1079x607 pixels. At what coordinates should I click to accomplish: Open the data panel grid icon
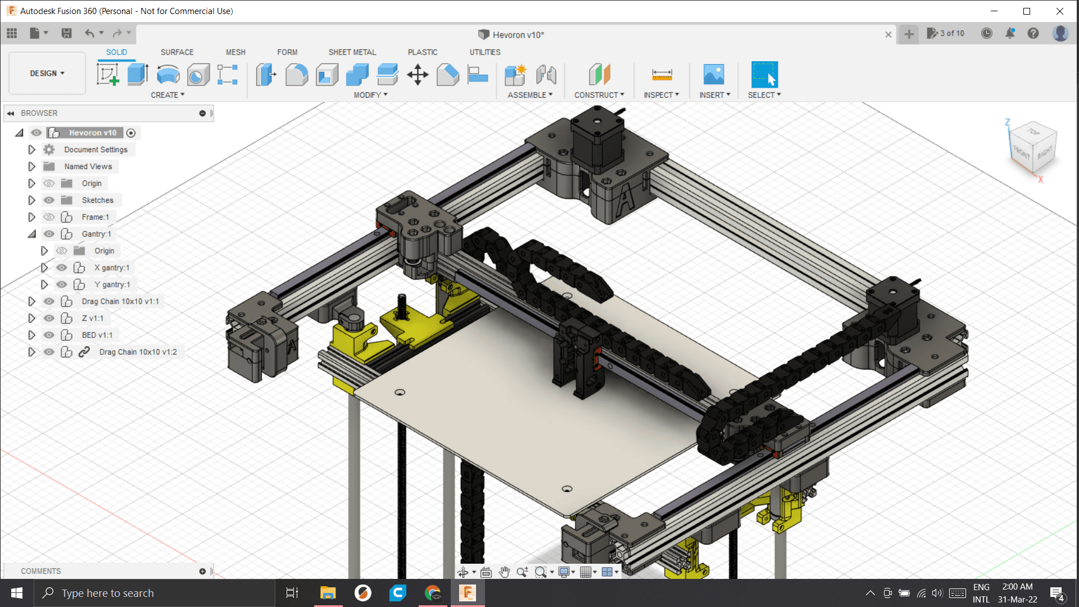pos(12,33)
